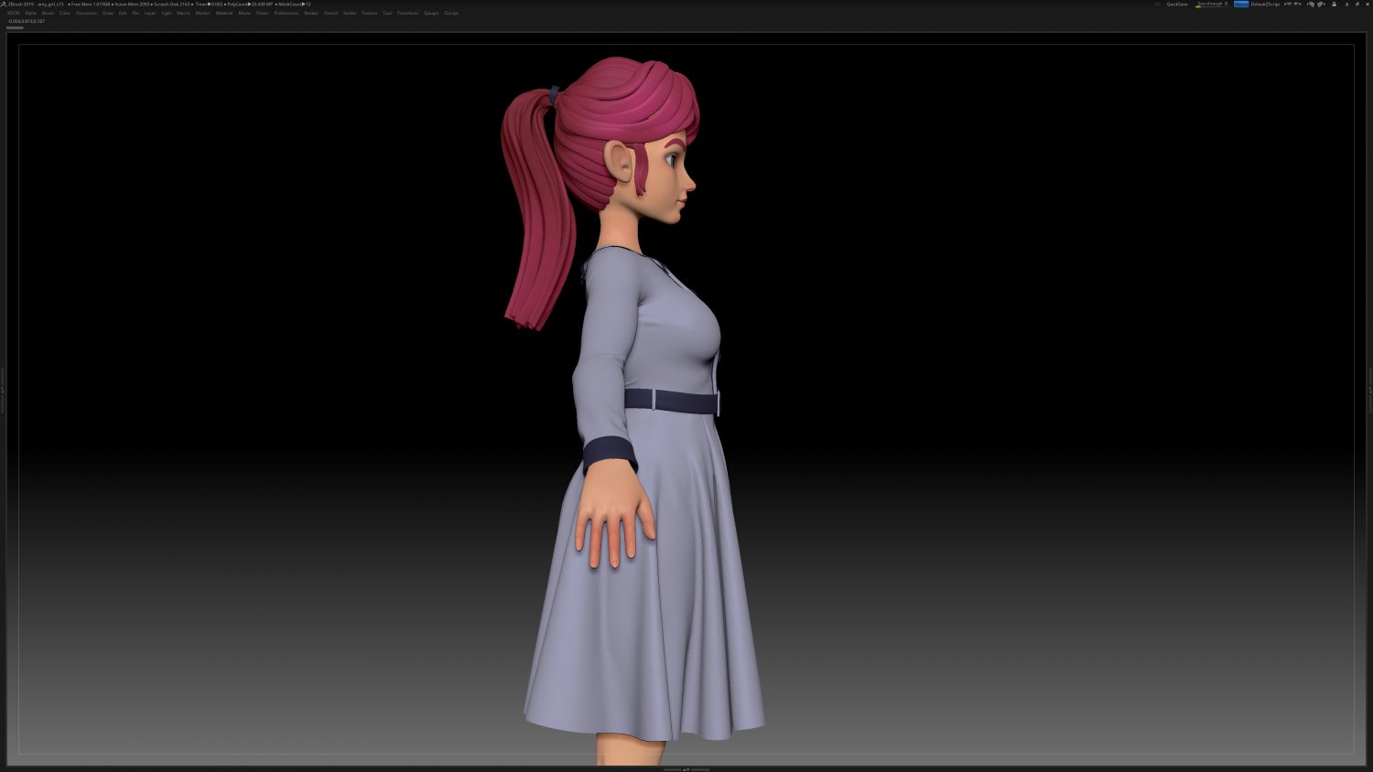Toggle the blue Menus switch in the title bar
This screenshot has width=1373, height=772.
[x=1240, y=4]
